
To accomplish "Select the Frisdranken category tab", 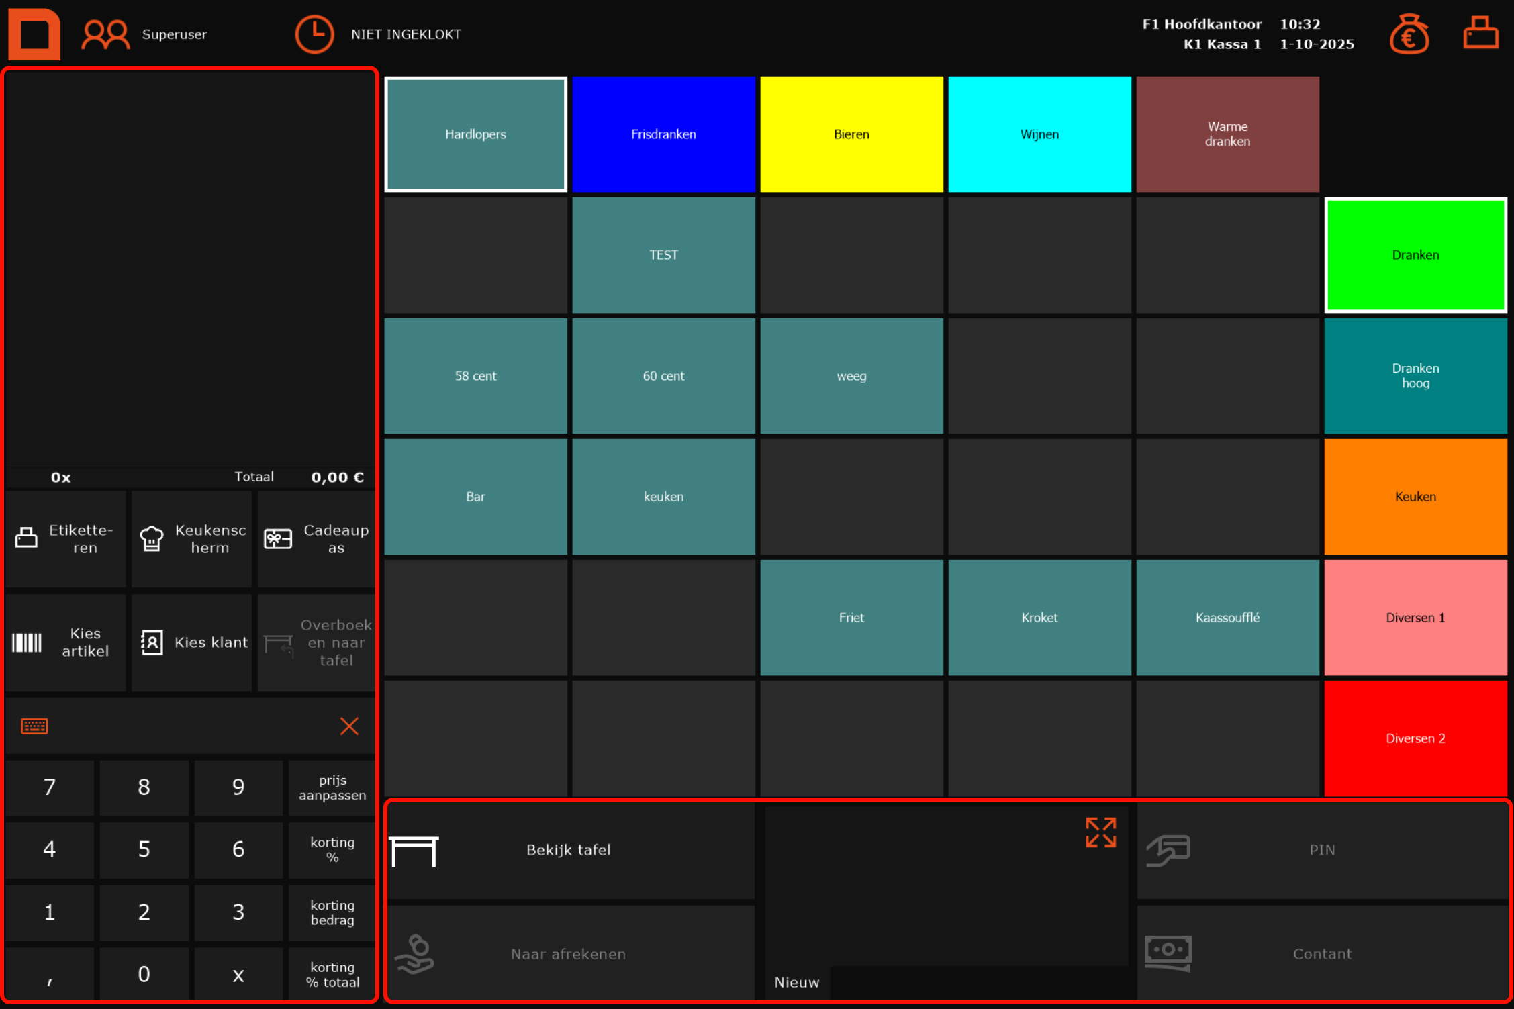I will pos(663,134).
